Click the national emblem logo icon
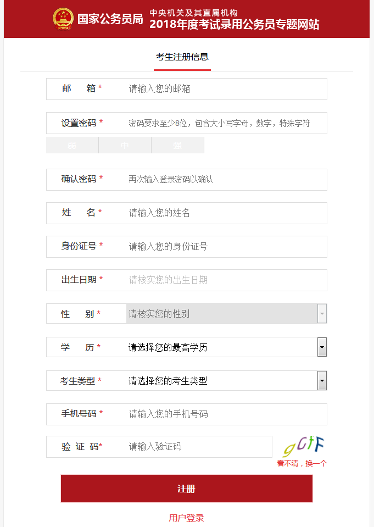The height and width of the screenshot is (527, 374). [63, 19]
